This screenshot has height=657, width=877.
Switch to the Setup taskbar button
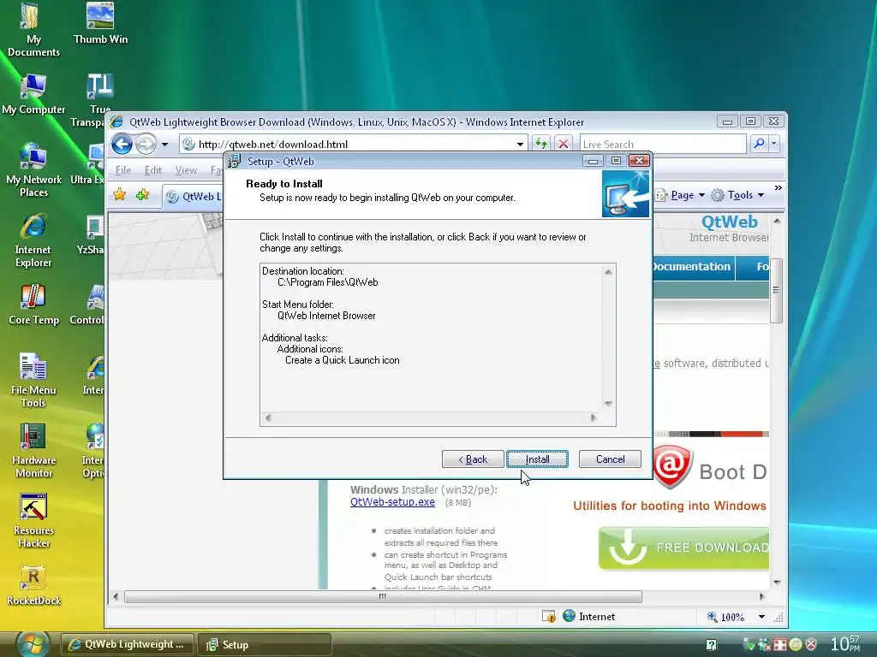point(265,644)
